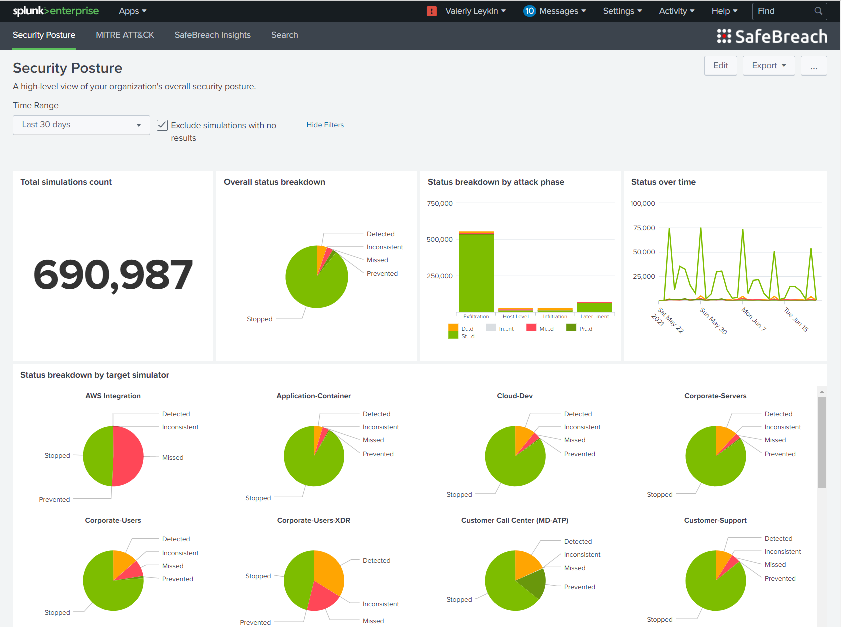Image resolution: width=841 pixels, height=627 pixels.
Task: Click the Overall status breakdown pie chart
Action: (317, 277)
